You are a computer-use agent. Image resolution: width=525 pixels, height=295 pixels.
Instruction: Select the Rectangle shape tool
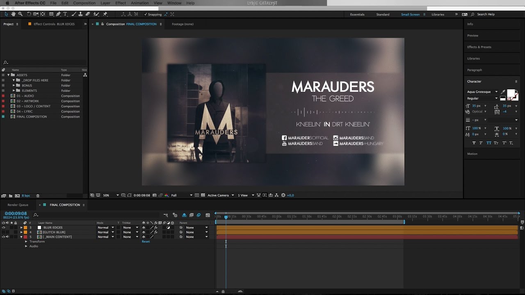point(51,14)
